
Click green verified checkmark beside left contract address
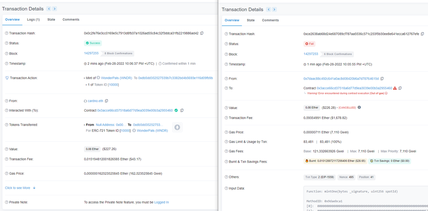point(176,110)
